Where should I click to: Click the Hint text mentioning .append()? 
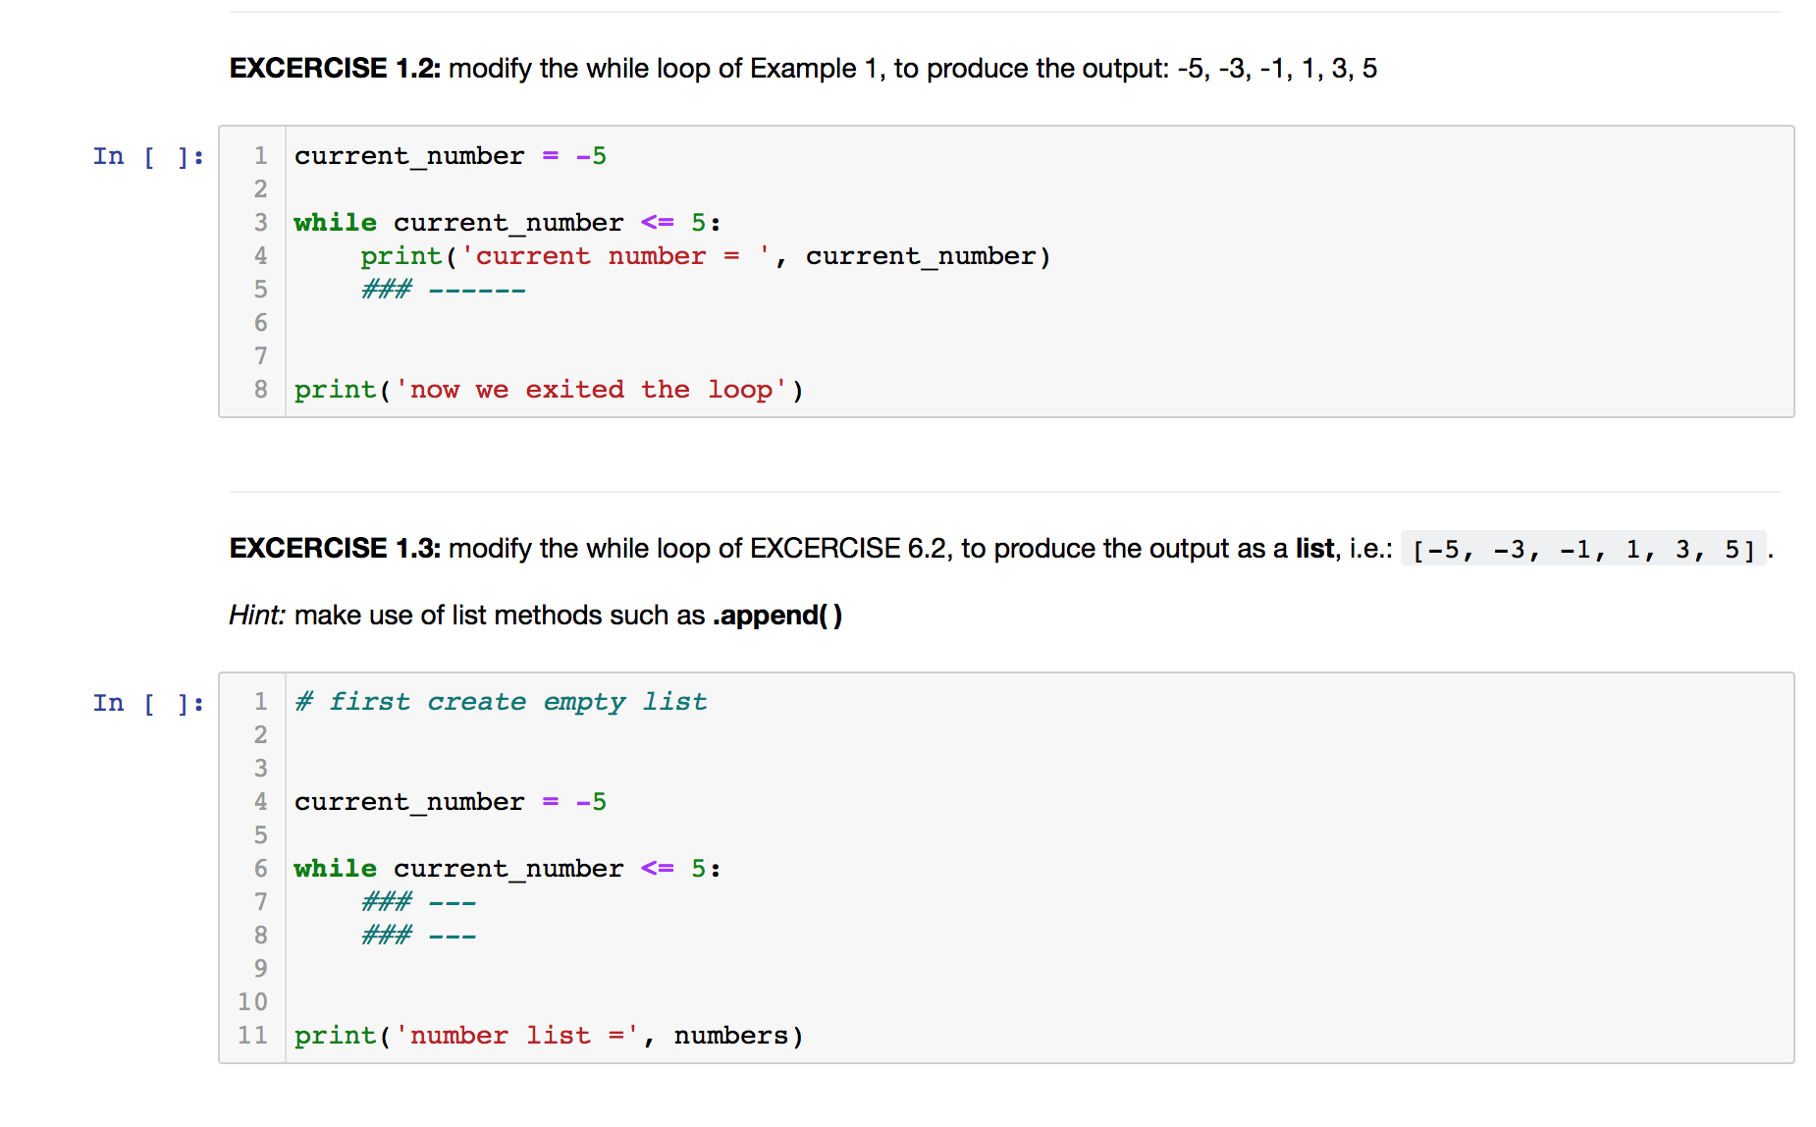[534, 615]
